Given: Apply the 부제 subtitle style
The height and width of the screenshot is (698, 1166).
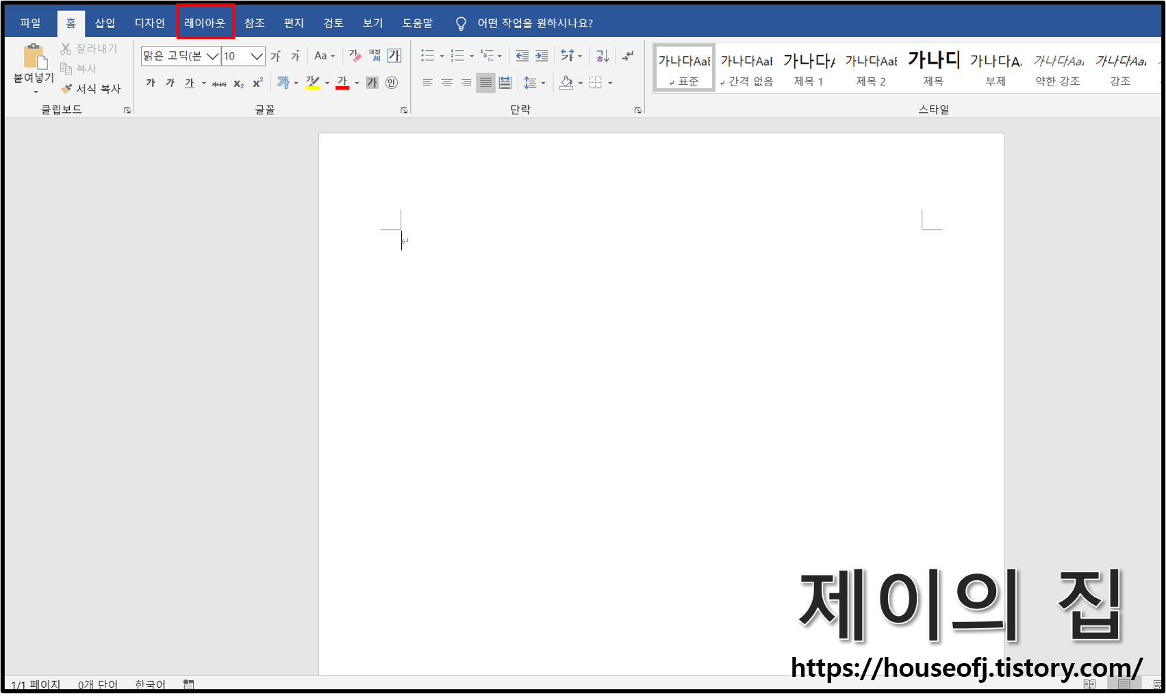Looking at the screenshot, I should click(996, 68).
